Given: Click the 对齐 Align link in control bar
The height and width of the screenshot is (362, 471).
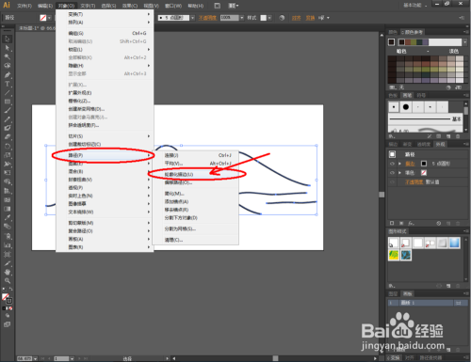Looking at the screenshot, I should 296,18.
